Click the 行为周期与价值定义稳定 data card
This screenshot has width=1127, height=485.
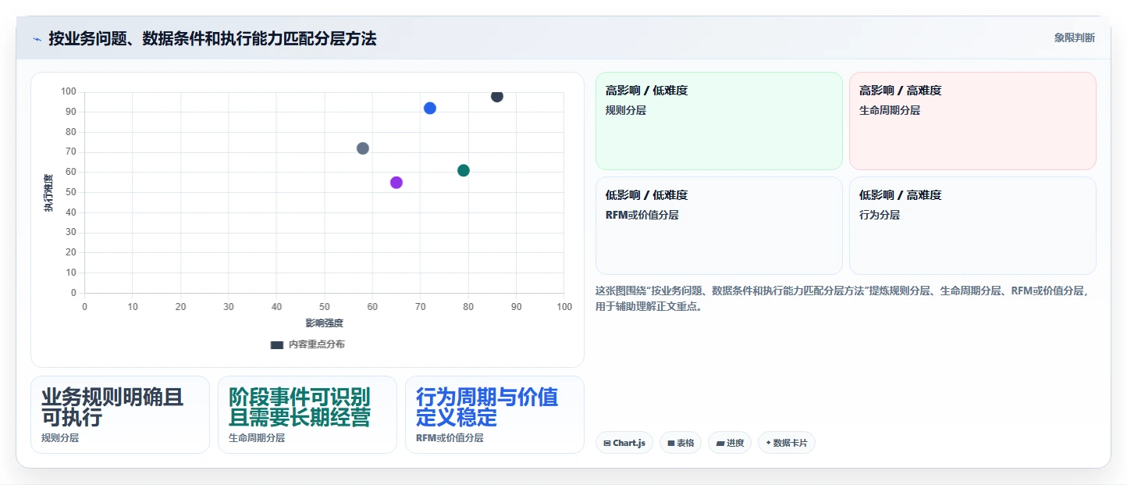tap(495, 415)
